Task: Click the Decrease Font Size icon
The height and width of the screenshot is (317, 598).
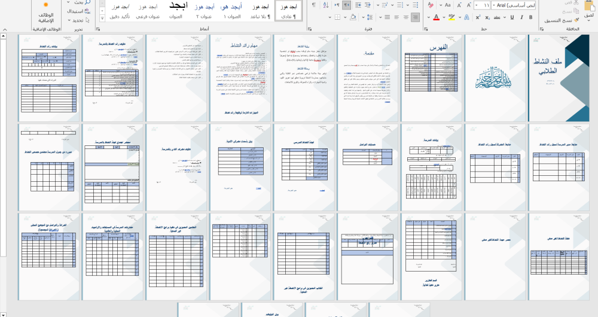Action: click(459, 5)
